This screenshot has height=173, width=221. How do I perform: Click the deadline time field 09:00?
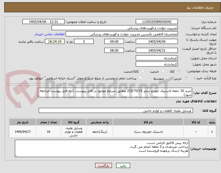[x=114, y=41]
